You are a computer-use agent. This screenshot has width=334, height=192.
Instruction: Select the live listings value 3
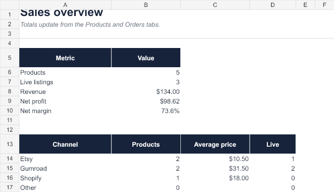click(146, 82)
